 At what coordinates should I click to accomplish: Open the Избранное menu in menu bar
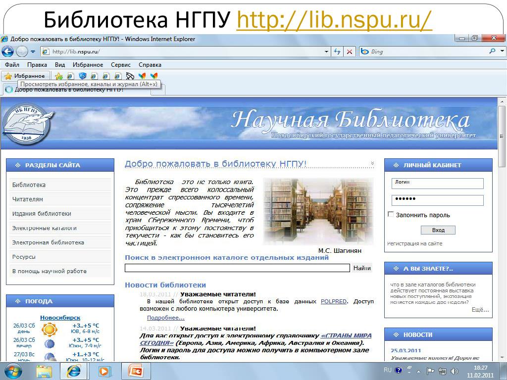[x=88, y=65]
